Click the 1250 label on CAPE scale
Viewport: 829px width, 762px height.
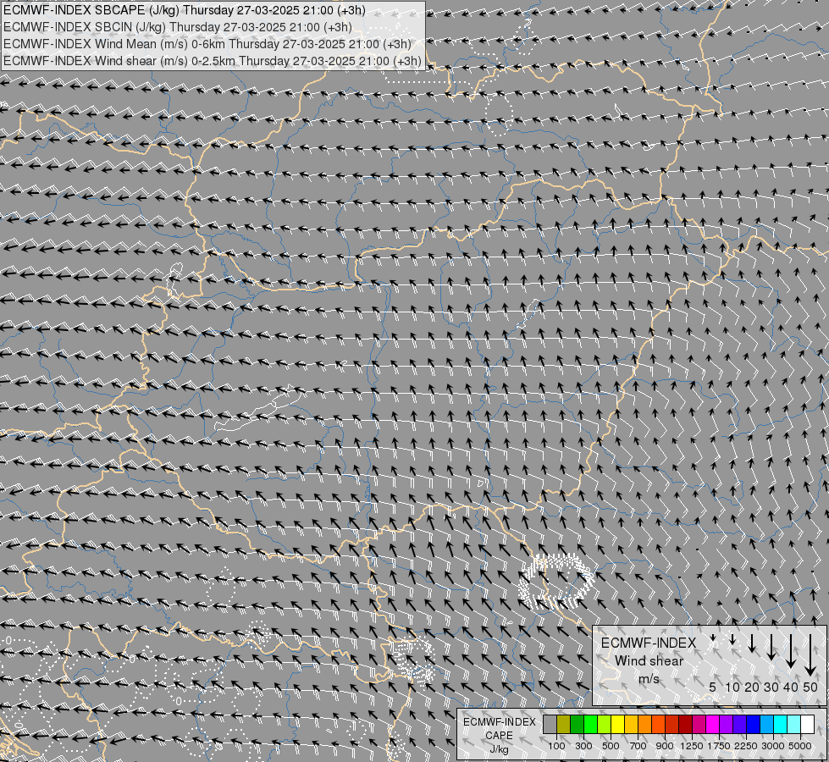pos(692,746)
